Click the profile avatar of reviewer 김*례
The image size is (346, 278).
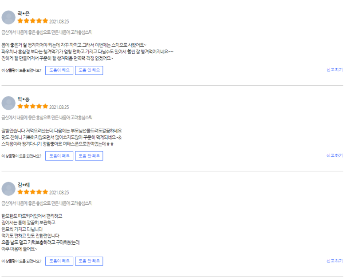pyautogui.click(x=8, y=189)
